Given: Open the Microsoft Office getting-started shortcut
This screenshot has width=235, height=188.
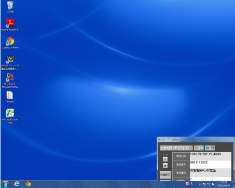Looking at the screenshot, I should click(10, 80).
